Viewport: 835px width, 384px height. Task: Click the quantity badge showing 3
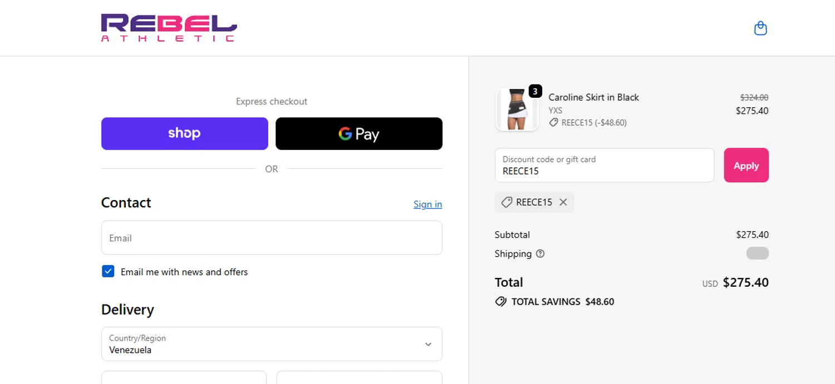(x=535, y=91)
